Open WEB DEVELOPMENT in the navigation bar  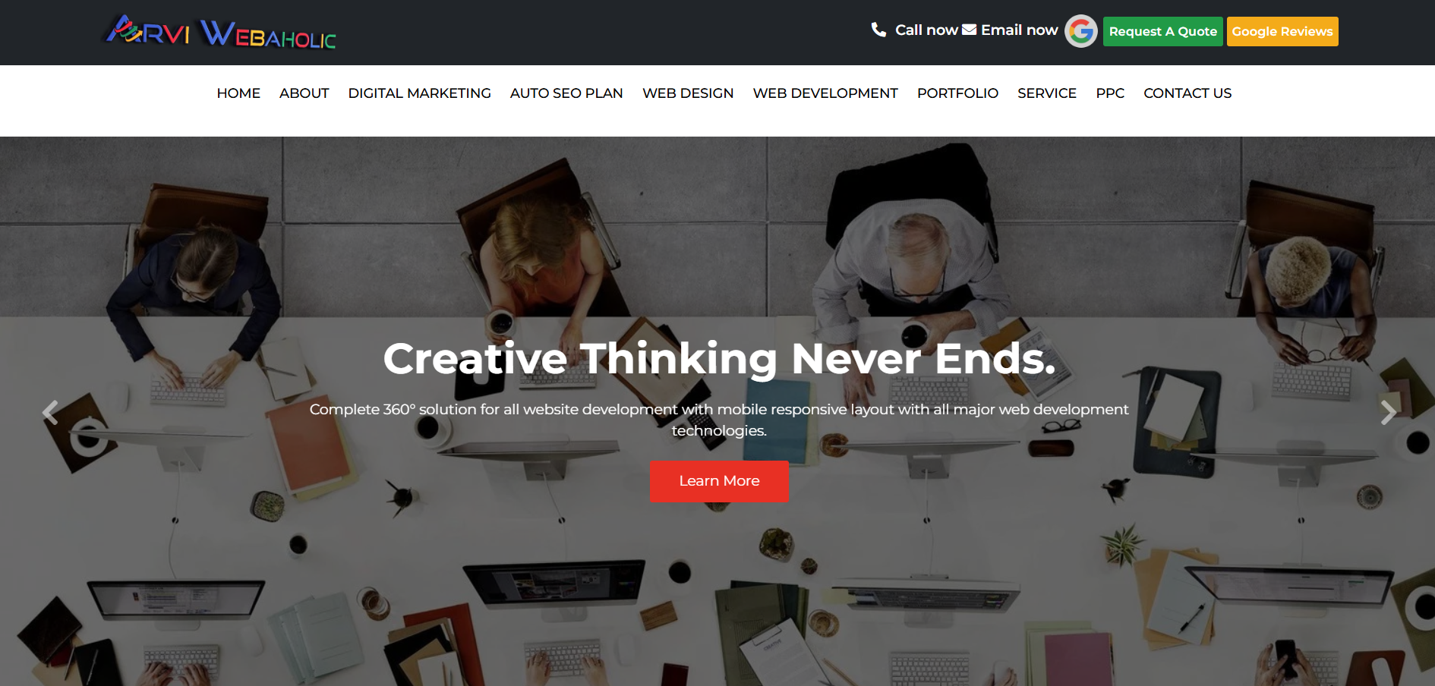pos(825,93)
